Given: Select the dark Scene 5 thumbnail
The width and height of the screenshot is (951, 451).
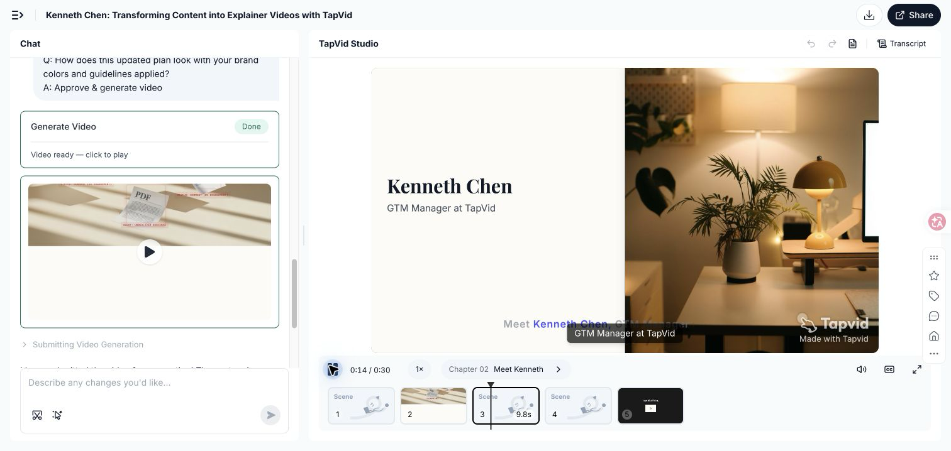Looking at the screenshot, I should tap(650, 406).
